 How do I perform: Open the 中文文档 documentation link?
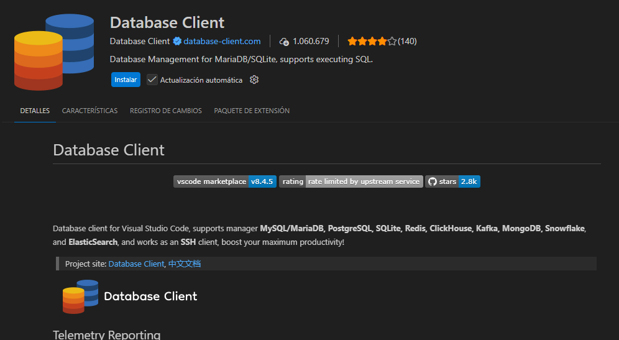click(185, 264)
